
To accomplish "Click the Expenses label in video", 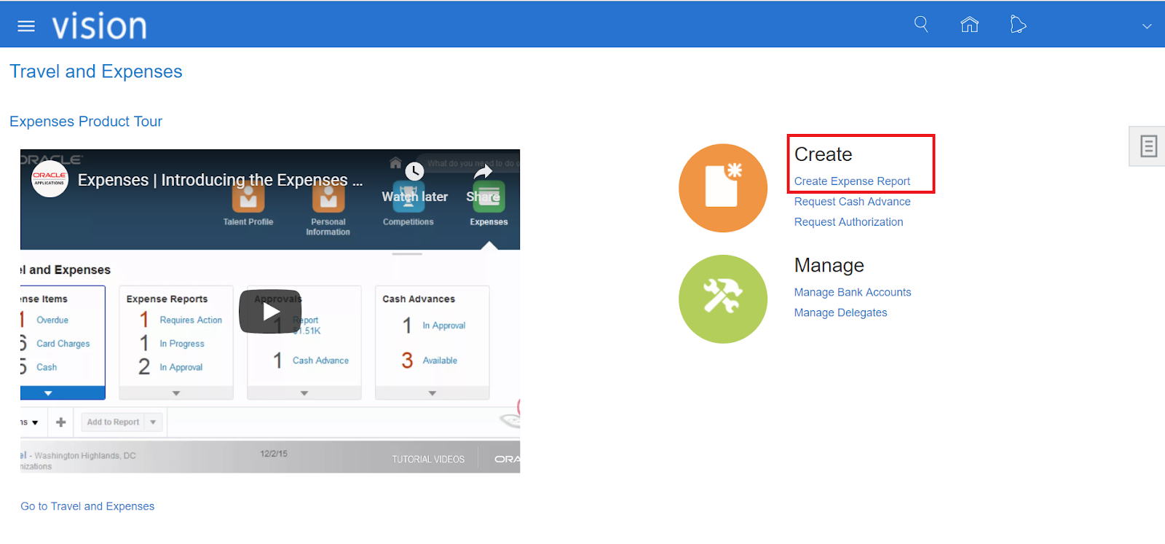I will (489, 222).
